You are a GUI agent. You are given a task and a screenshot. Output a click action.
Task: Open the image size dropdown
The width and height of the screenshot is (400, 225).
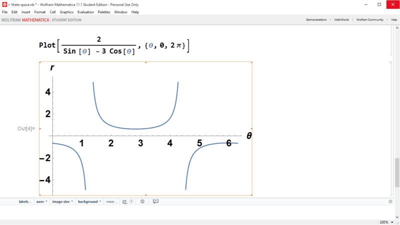62,202
